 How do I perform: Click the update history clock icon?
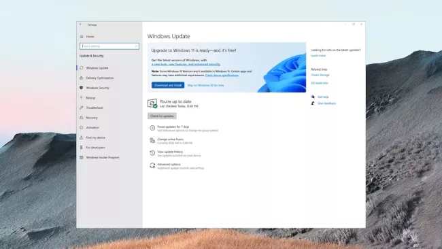point(152,153)
